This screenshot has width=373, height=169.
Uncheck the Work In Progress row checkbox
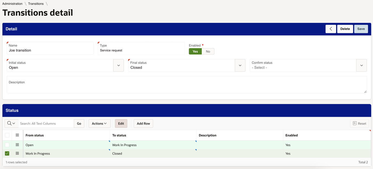[x=7, y=153]
